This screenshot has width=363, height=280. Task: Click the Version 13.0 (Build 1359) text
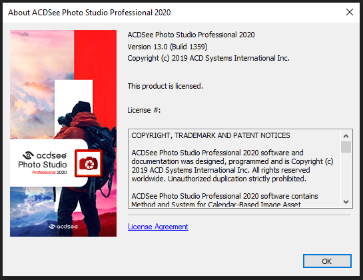167,47
